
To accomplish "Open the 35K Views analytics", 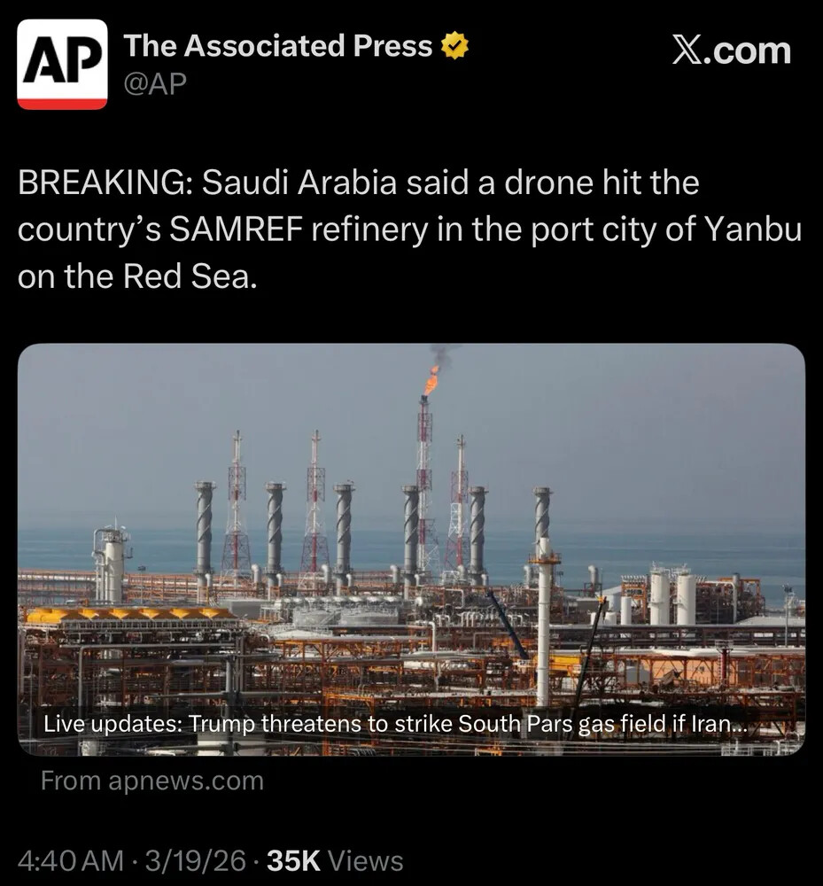I will (x=335, y=860).
